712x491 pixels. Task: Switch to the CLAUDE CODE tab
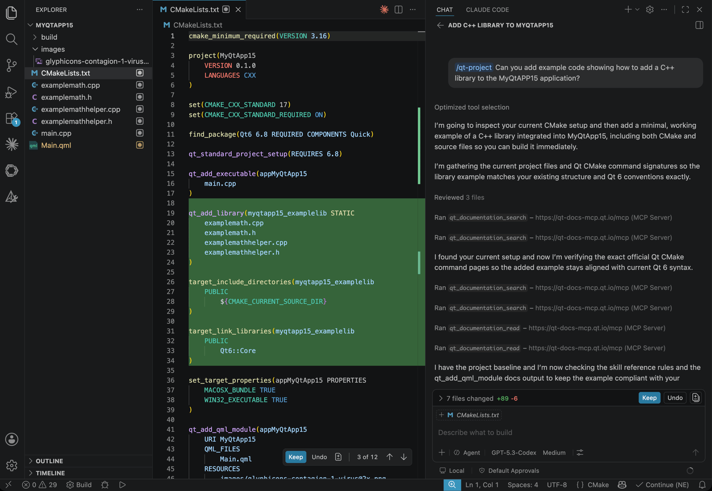point(487,10)
